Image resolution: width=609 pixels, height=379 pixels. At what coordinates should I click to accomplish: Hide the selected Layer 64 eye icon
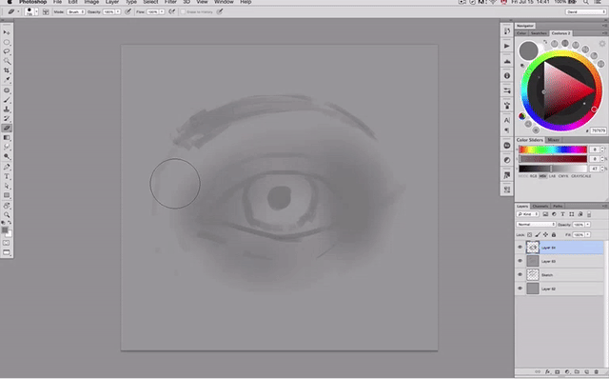pos(521,248)
